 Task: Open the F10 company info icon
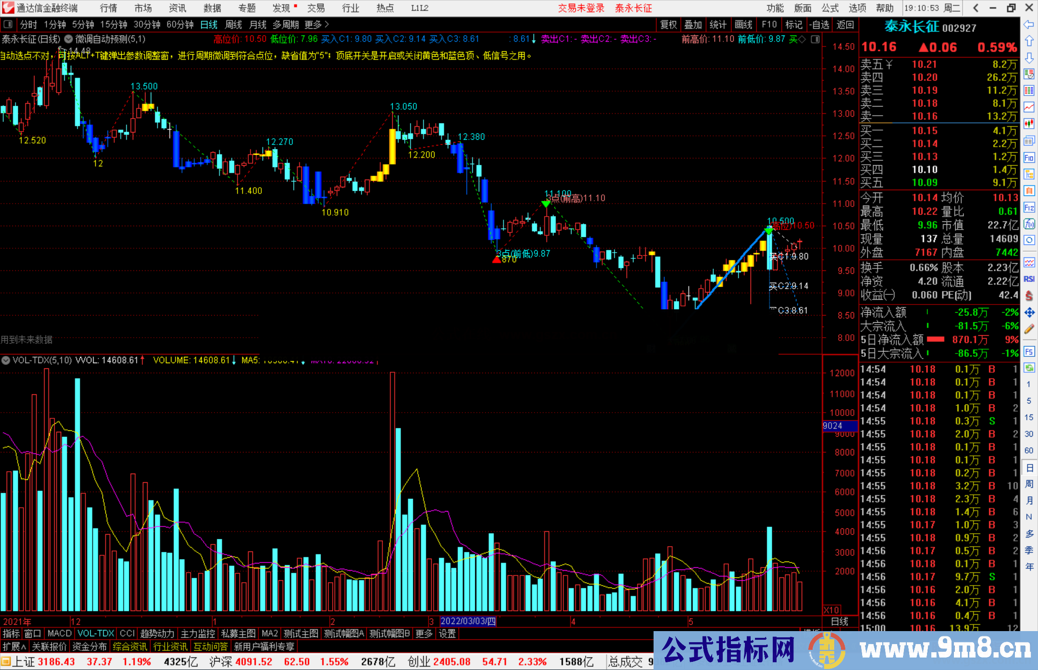click(x=1029, y=158)
